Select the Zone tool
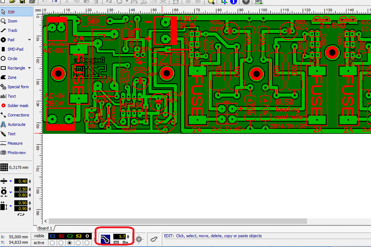Image resolution: width=371 pixels, height=247 pixels. 16,77
